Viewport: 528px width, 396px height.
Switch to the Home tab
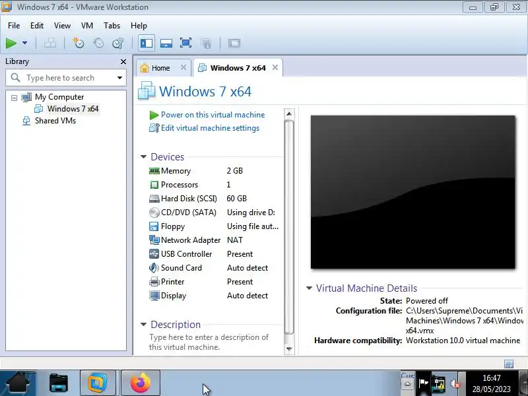tap(160, 68)
